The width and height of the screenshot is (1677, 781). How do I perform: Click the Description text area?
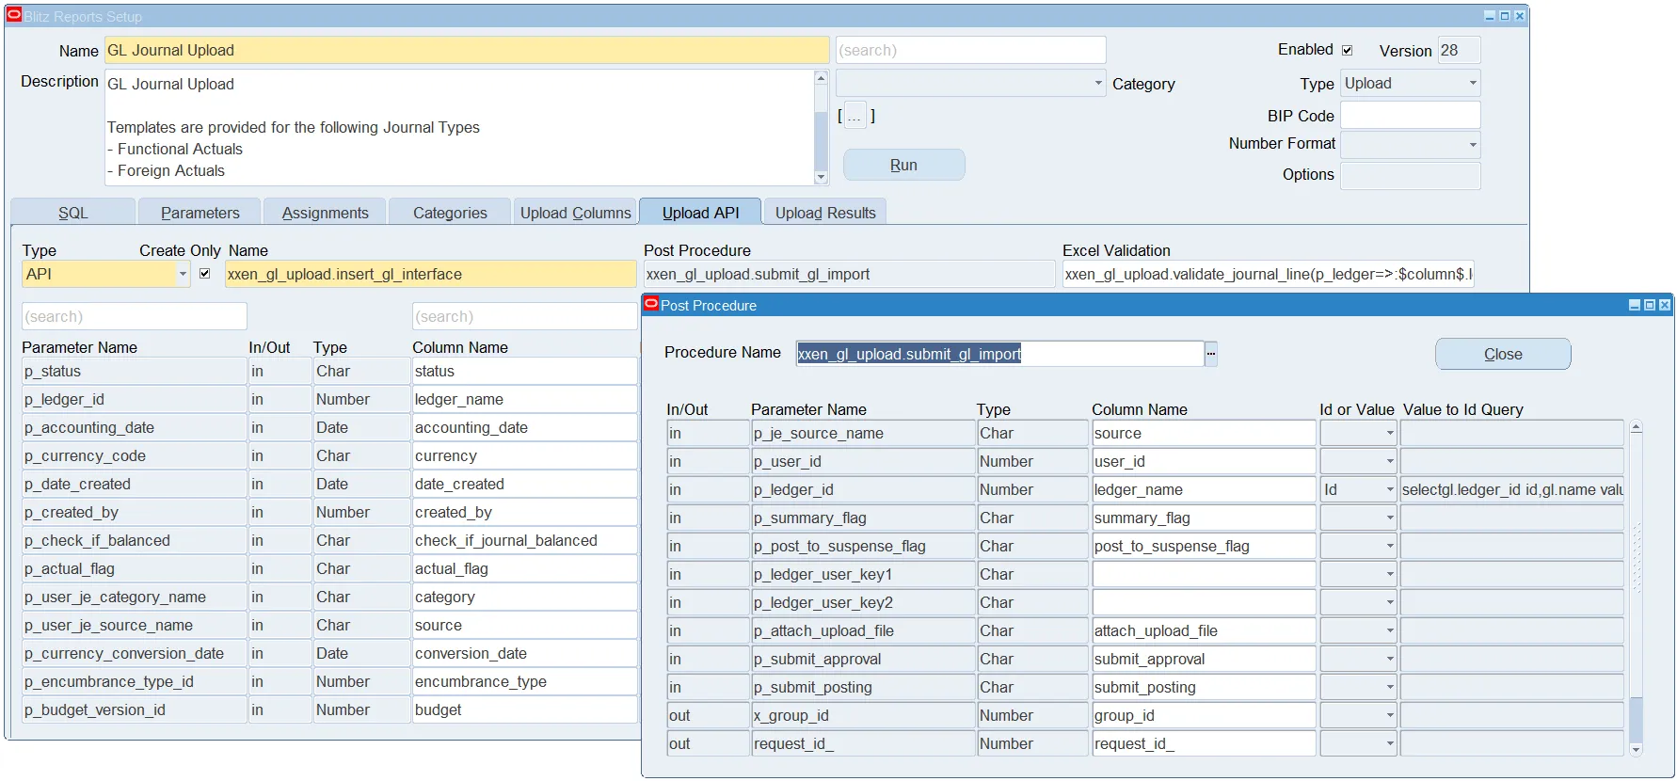(x=459, y=127)
